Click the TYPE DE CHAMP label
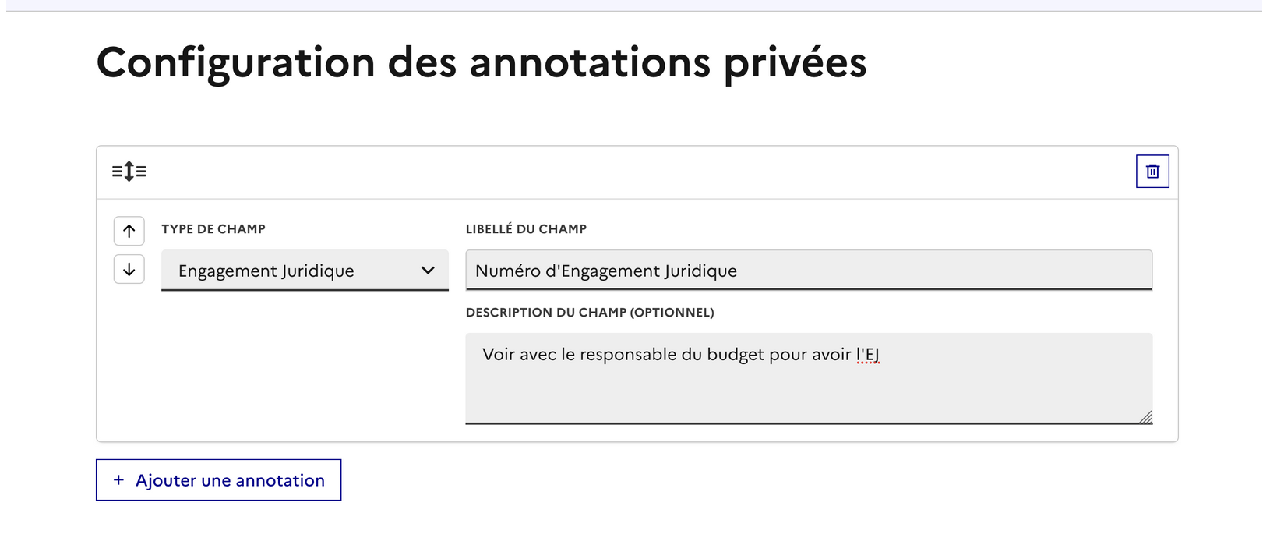The height and width of the screenshot is (552, 1270). [213, 229]
